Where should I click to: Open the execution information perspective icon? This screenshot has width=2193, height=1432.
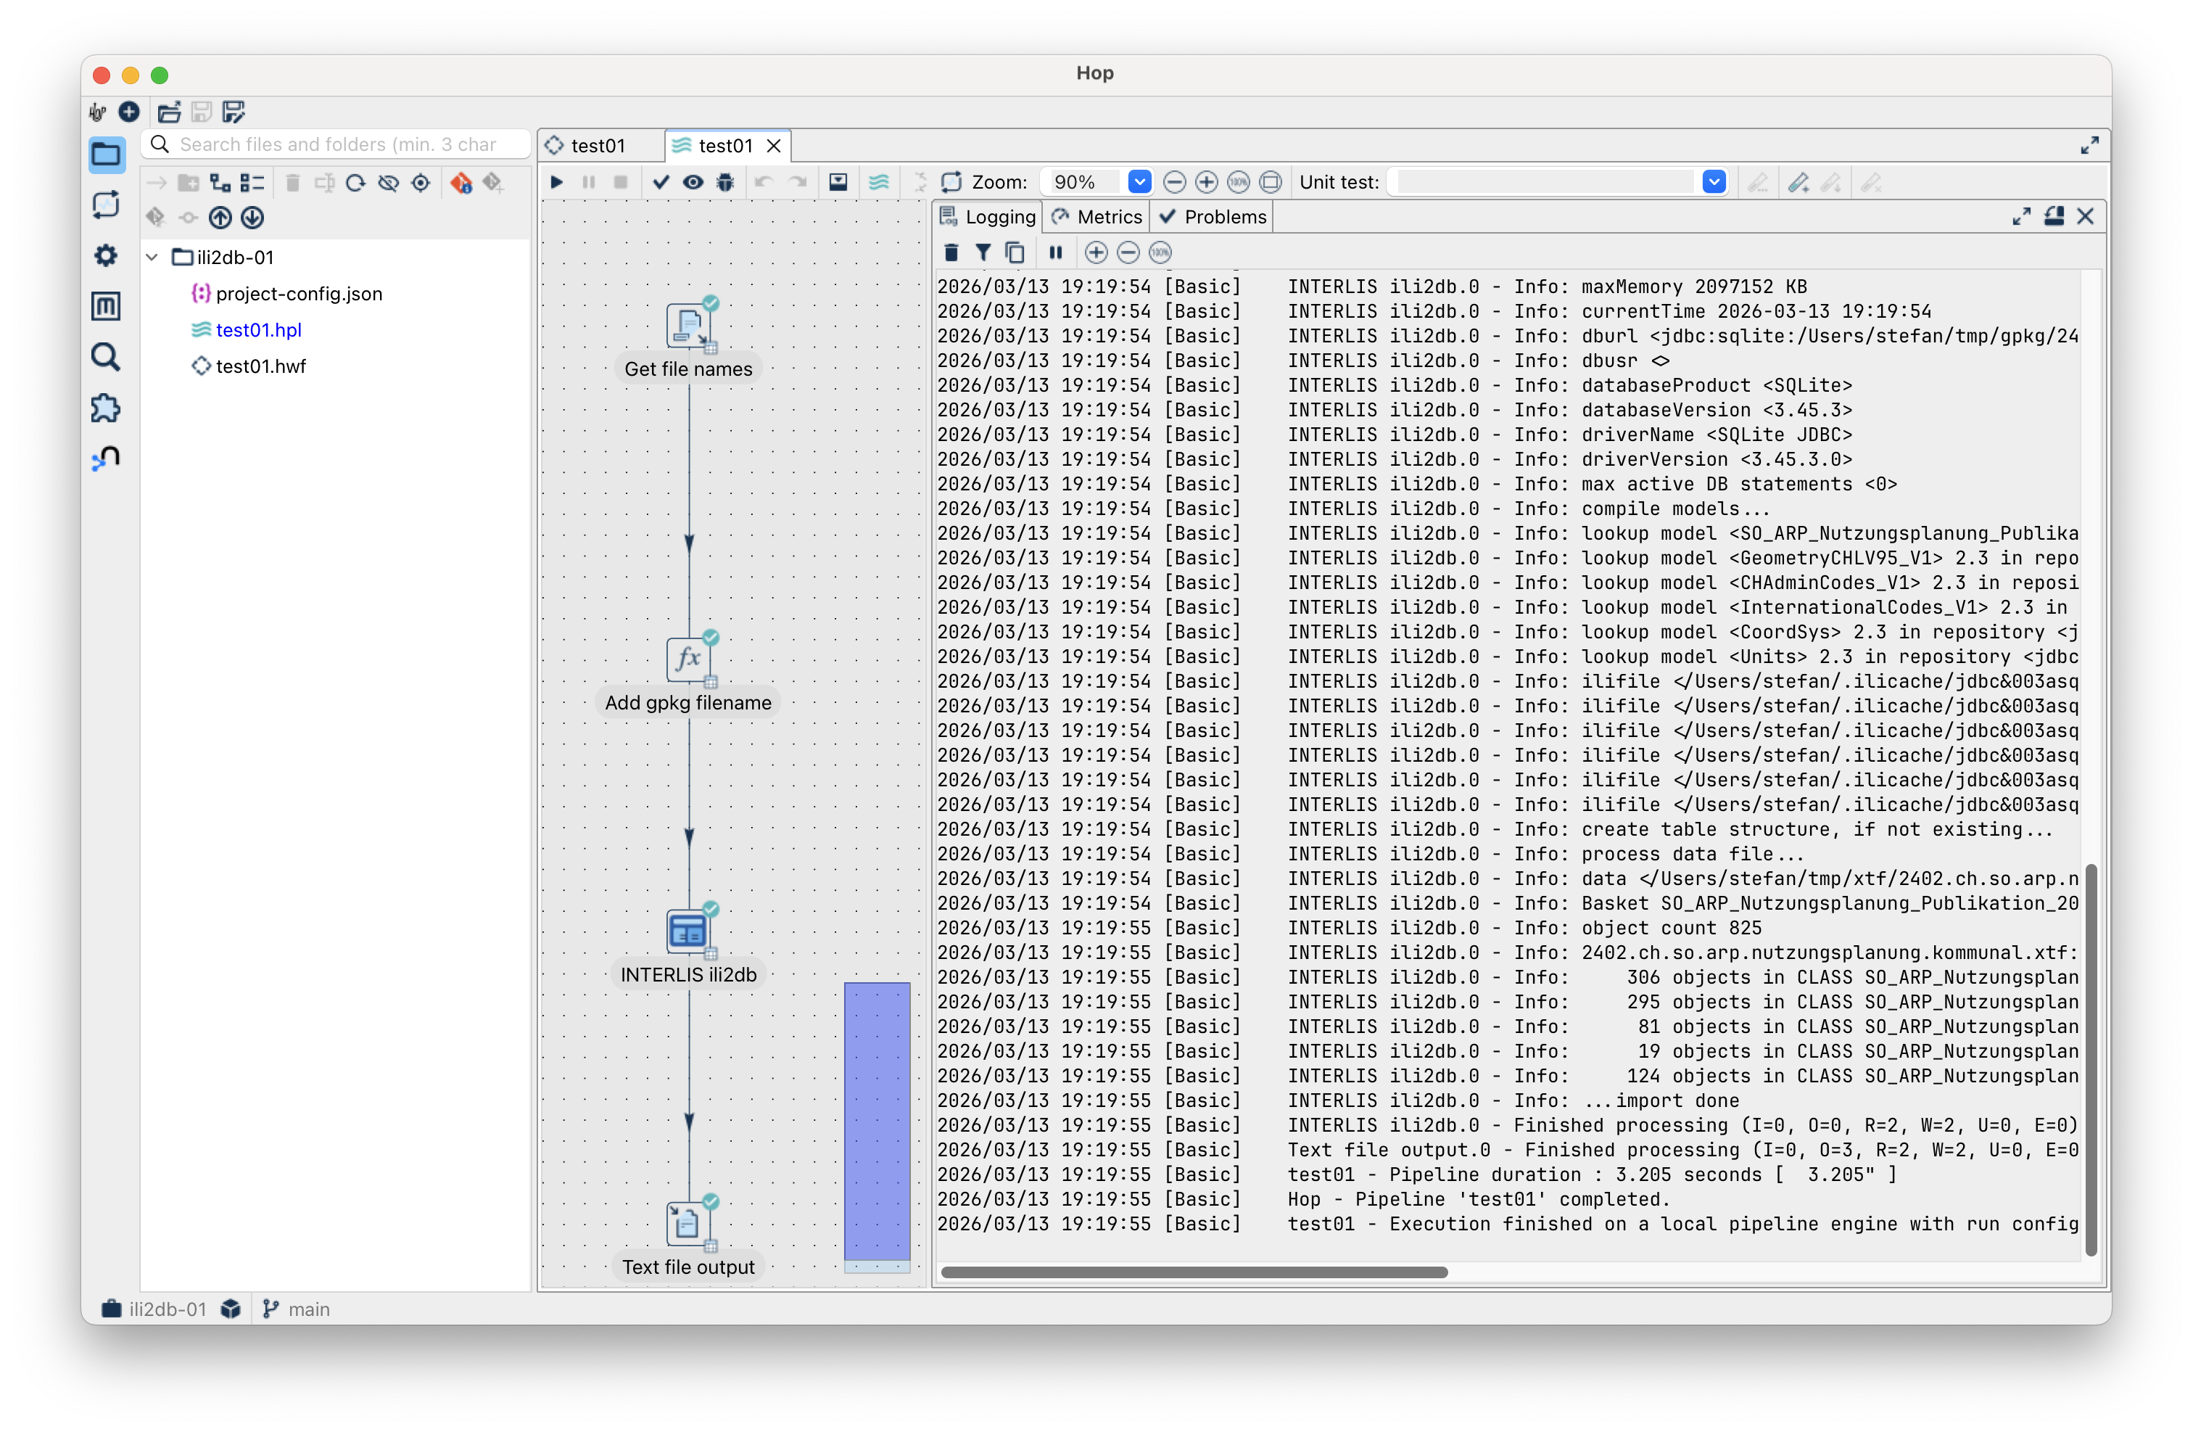pos(106,205)
